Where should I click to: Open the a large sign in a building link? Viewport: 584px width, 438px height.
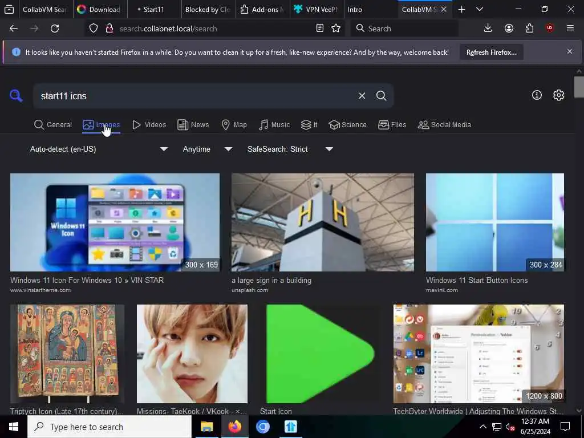click(x=271, y=281)
